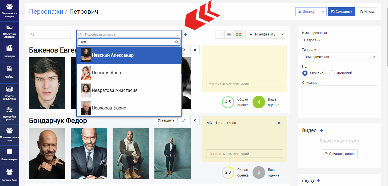
Task: Write comment field for Бондарчук Федор
Action: pyautogui.click(x=245, y=154)
